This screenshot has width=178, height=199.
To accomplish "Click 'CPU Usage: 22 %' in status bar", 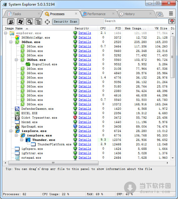I will 56,194.
